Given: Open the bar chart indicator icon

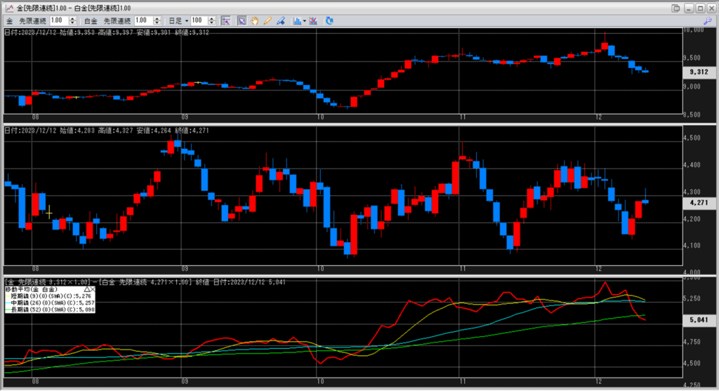Looking at the screenshot, I should pyautogui.click(x=296, y=21).
